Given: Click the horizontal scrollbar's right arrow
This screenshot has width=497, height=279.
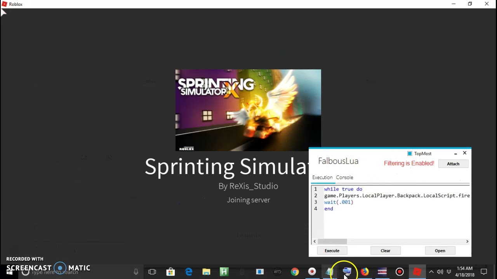Looking at the screenshot, I should [467, 241].
